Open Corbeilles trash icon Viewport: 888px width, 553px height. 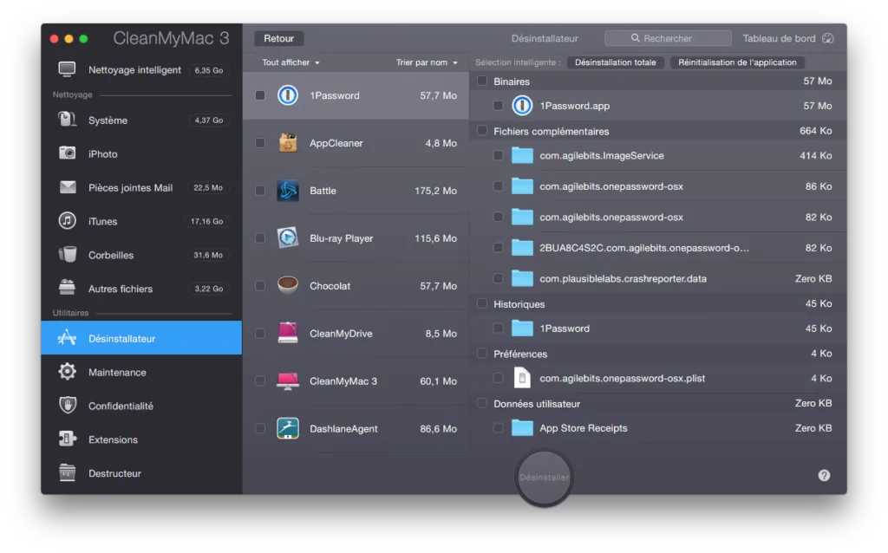[x=68, y=254]
